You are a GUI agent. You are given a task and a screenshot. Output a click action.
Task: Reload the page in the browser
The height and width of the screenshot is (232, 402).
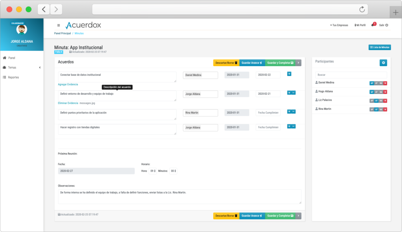362,9
